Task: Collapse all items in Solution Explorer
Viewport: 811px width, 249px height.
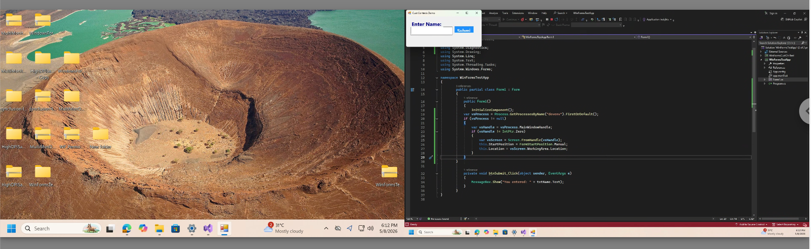Action: (784, 38)
